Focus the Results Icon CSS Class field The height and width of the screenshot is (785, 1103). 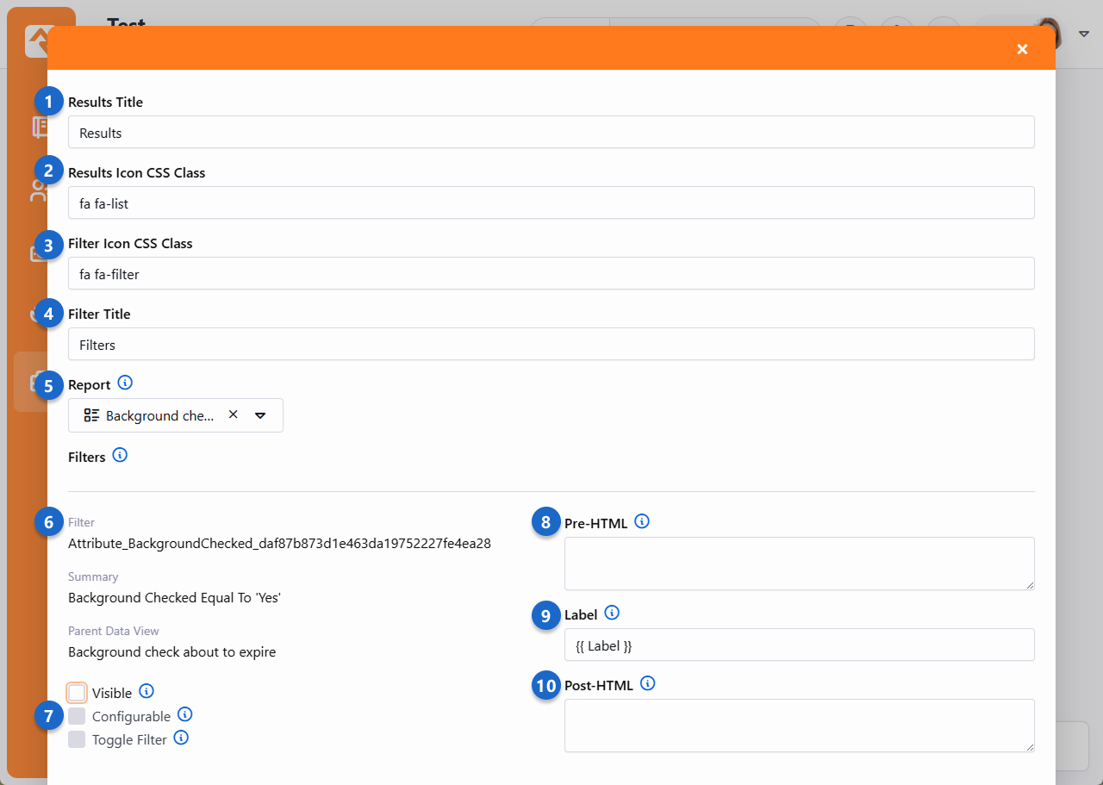pyautogui.click(x=551, y=203)
